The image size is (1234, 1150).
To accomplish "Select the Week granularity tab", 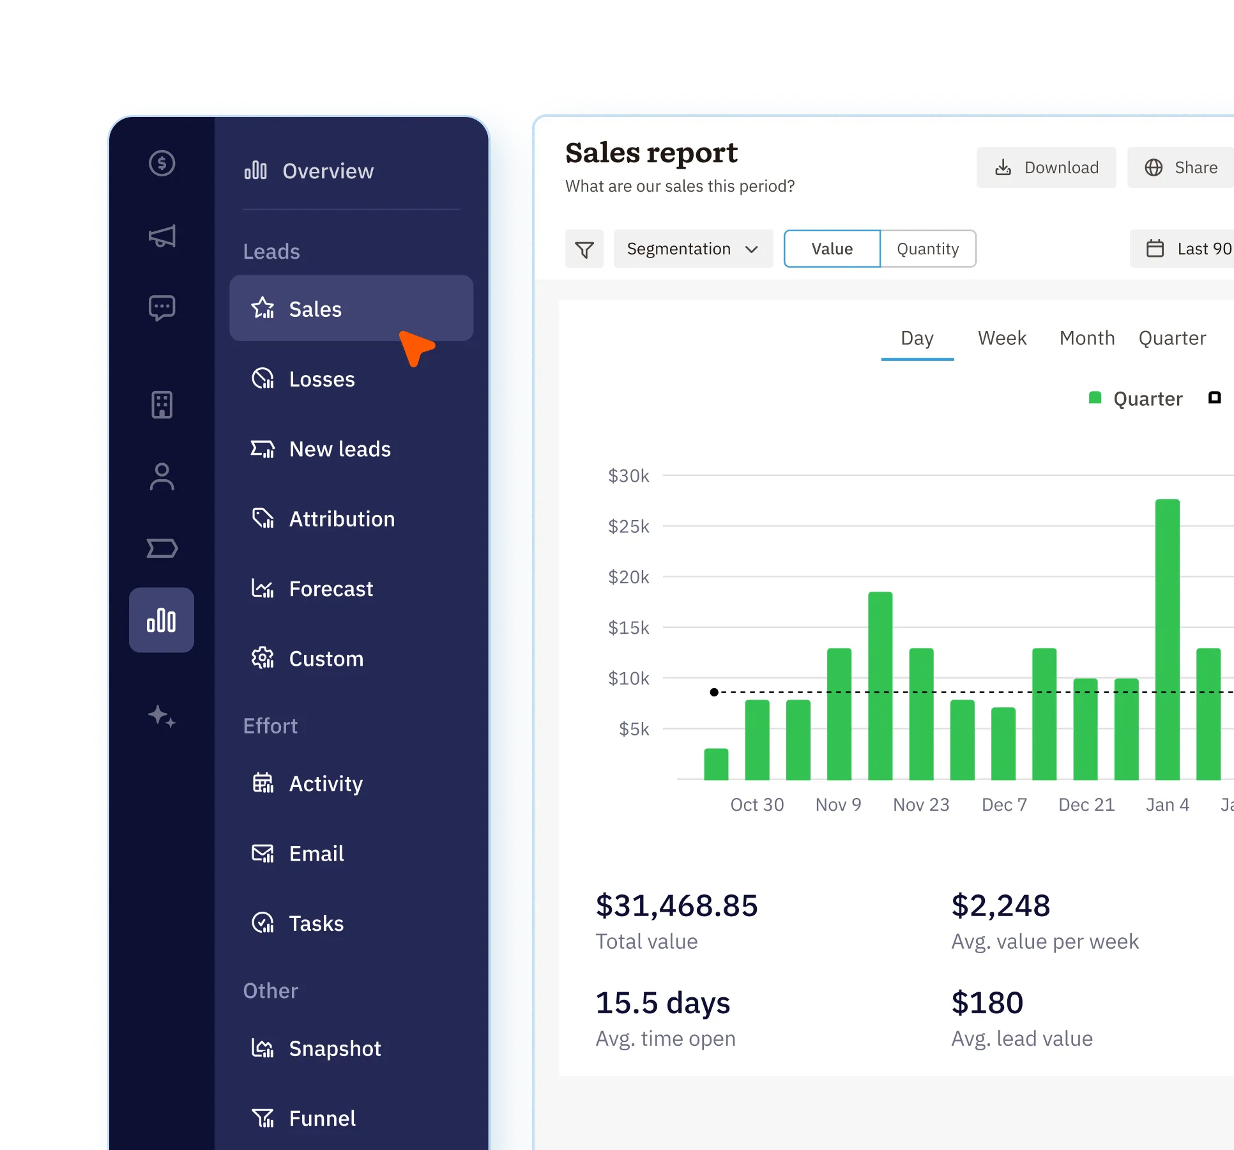I will tap(1002, 338).
